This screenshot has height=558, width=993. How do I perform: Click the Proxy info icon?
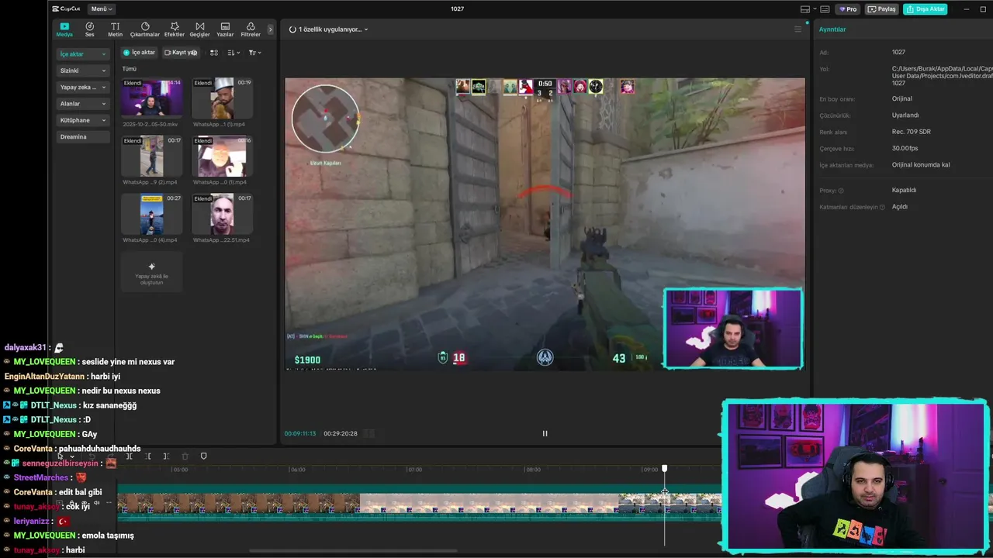(x=841, y=191)
